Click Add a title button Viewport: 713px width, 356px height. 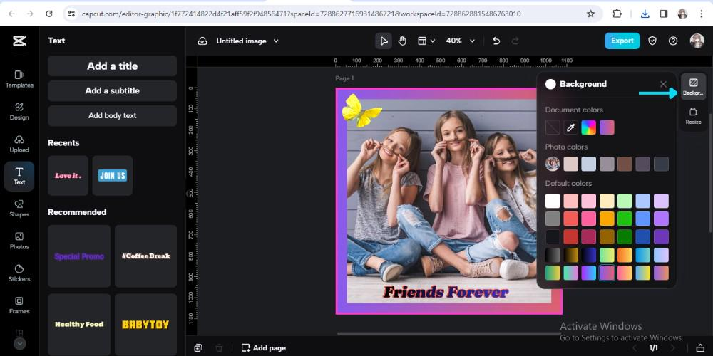tap(113, 66)
